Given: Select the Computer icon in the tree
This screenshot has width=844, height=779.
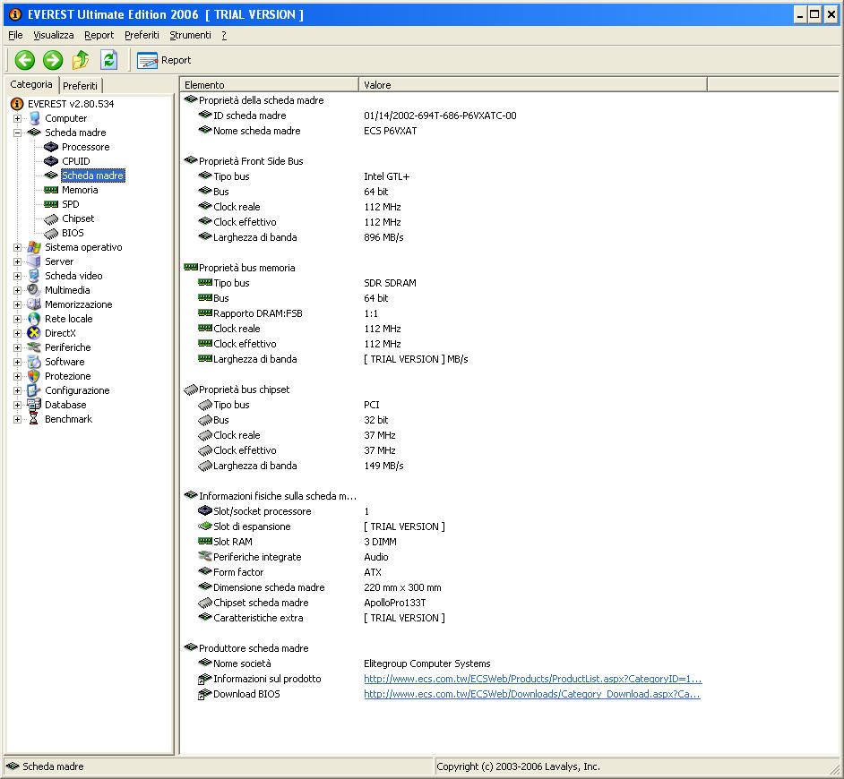Looking at the screenshot, I should click(34, 118).
